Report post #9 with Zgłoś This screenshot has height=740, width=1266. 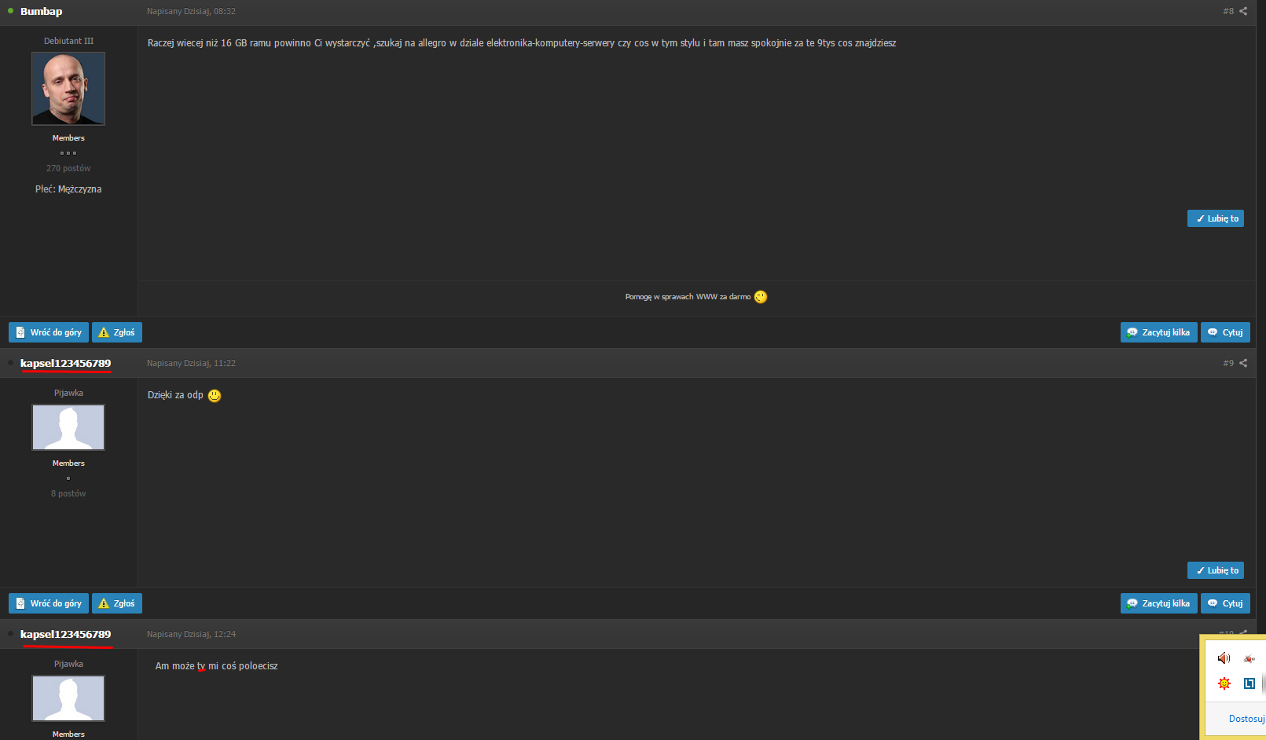117,603
